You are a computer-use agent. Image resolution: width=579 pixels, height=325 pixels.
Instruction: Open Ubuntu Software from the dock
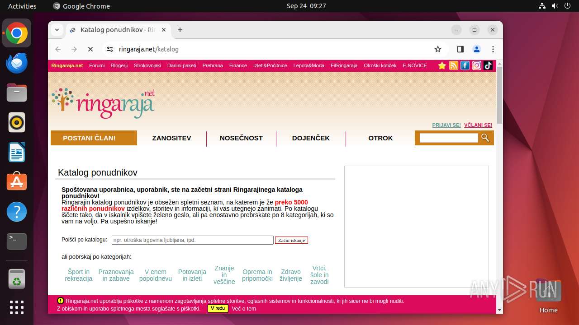(x=17, y=182)
